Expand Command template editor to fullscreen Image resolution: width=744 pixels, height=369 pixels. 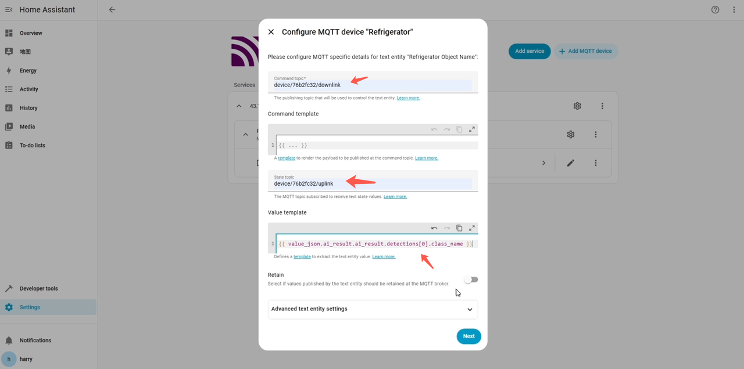pyautogui.click(x=472, y=129)
